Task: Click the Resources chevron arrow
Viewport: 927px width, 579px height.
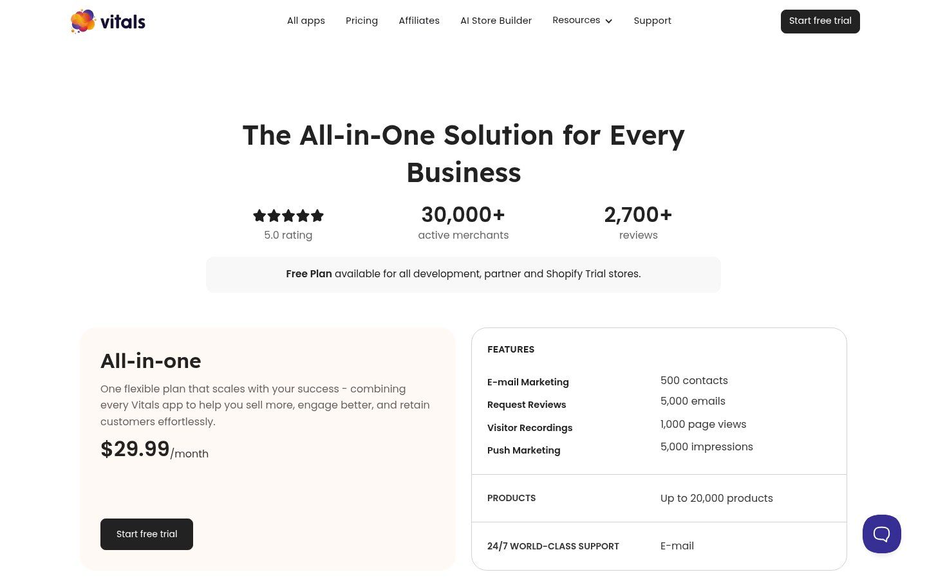Action: pyautogui.click(x=608, y=21)
